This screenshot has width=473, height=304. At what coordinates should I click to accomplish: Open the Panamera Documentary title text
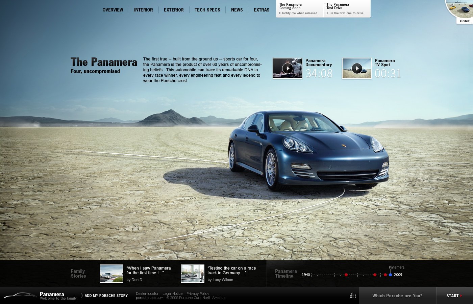tap(319, 63)
